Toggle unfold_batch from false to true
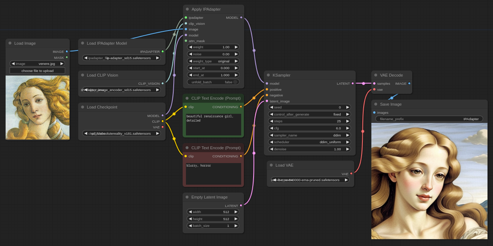The height and width of the screenshot is (246, 493). pyautogui.click(x=234, y=82)
